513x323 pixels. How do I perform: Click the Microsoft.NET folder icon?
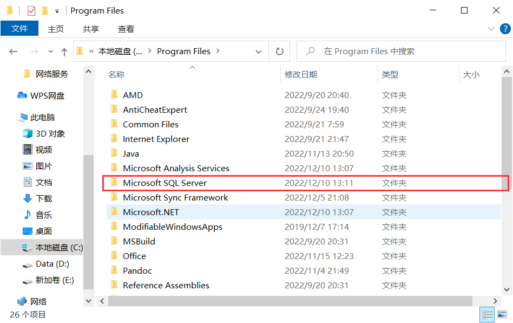tap(114, 211)
